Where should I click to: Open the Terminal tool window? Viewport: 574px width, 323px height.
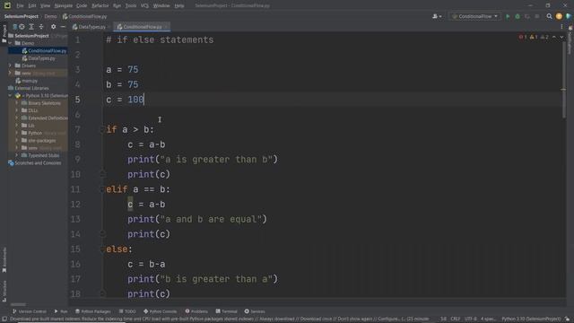226,311
